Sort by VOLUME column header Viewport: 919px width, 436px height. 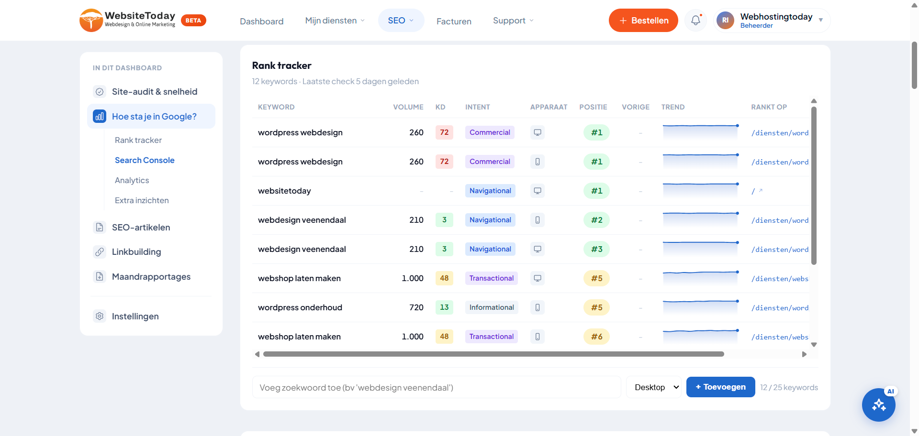point(408,107)
